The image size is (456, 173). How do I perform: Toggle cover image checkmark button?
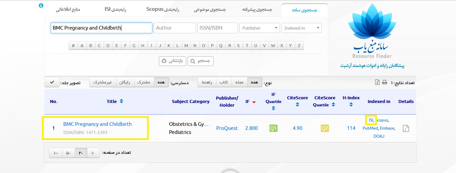pyautogui.click(x=52, y=82)
